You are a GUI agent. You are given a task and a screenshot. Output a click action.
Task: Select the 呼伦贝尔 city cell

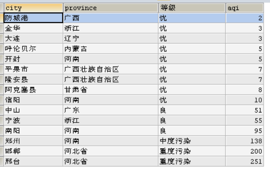click(33, 49)
